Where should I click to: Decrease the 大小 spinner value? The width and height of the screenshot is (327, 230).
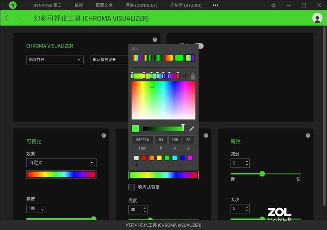(247, 210)
